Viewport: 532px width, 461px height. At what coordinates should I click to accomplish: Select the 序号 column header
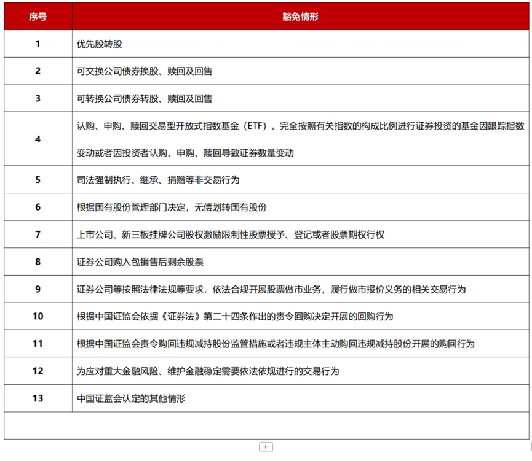pyautogui.click(x=38, y=17)
